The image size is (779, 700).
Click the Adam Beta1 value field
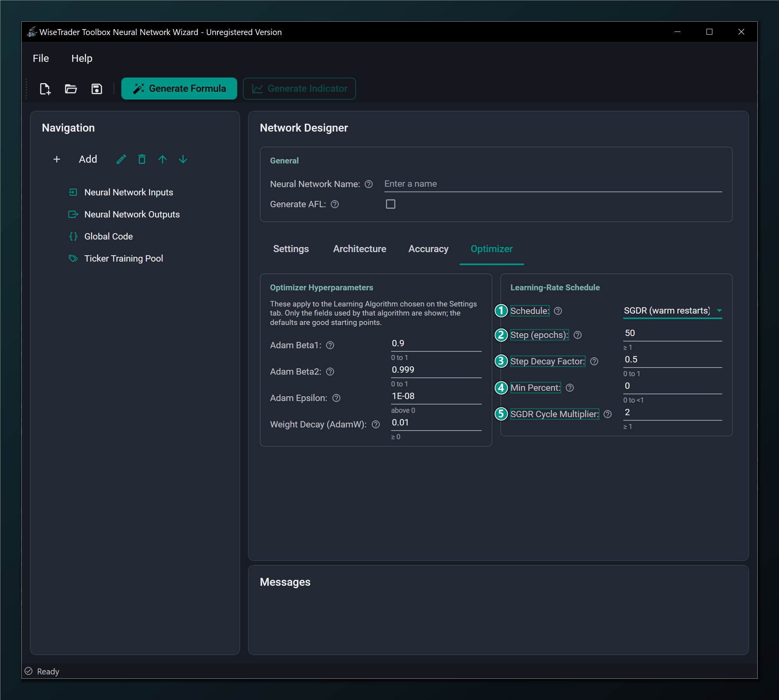pyautogui.click(x=436, y=344)
